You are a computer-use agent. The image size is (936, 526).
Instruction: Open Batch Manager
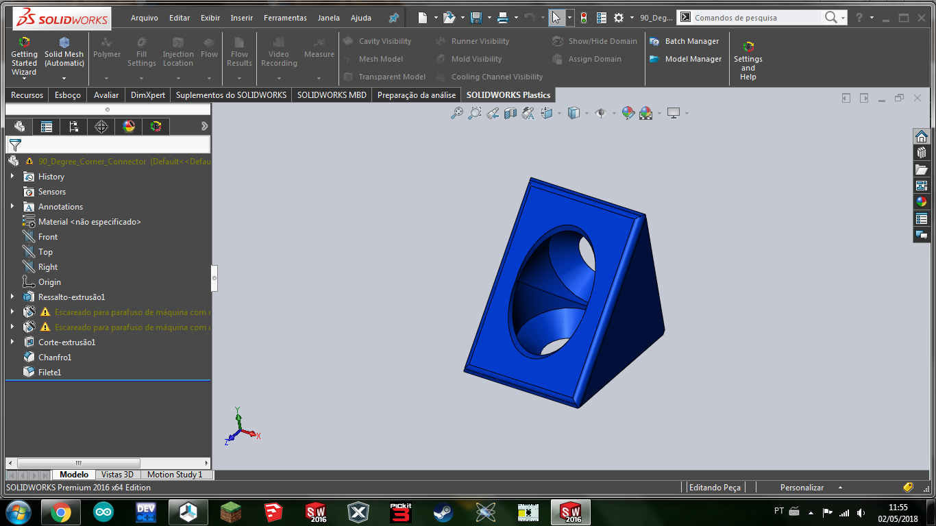coord(684,41)
